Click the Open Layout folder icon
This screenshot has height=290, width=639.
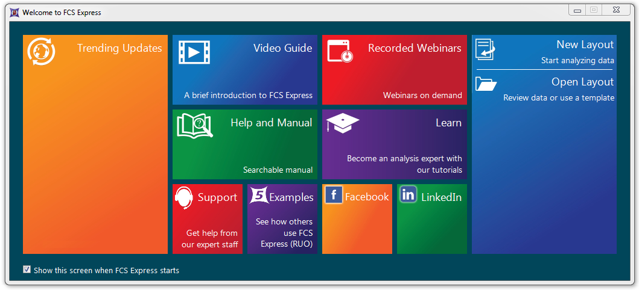tap(486, 84)
